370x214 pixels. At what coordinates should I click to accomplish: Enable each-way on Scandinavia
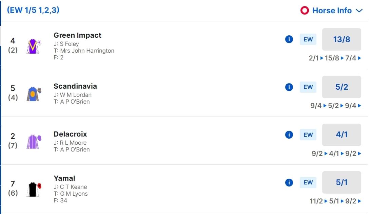click(x=308, y=87)
